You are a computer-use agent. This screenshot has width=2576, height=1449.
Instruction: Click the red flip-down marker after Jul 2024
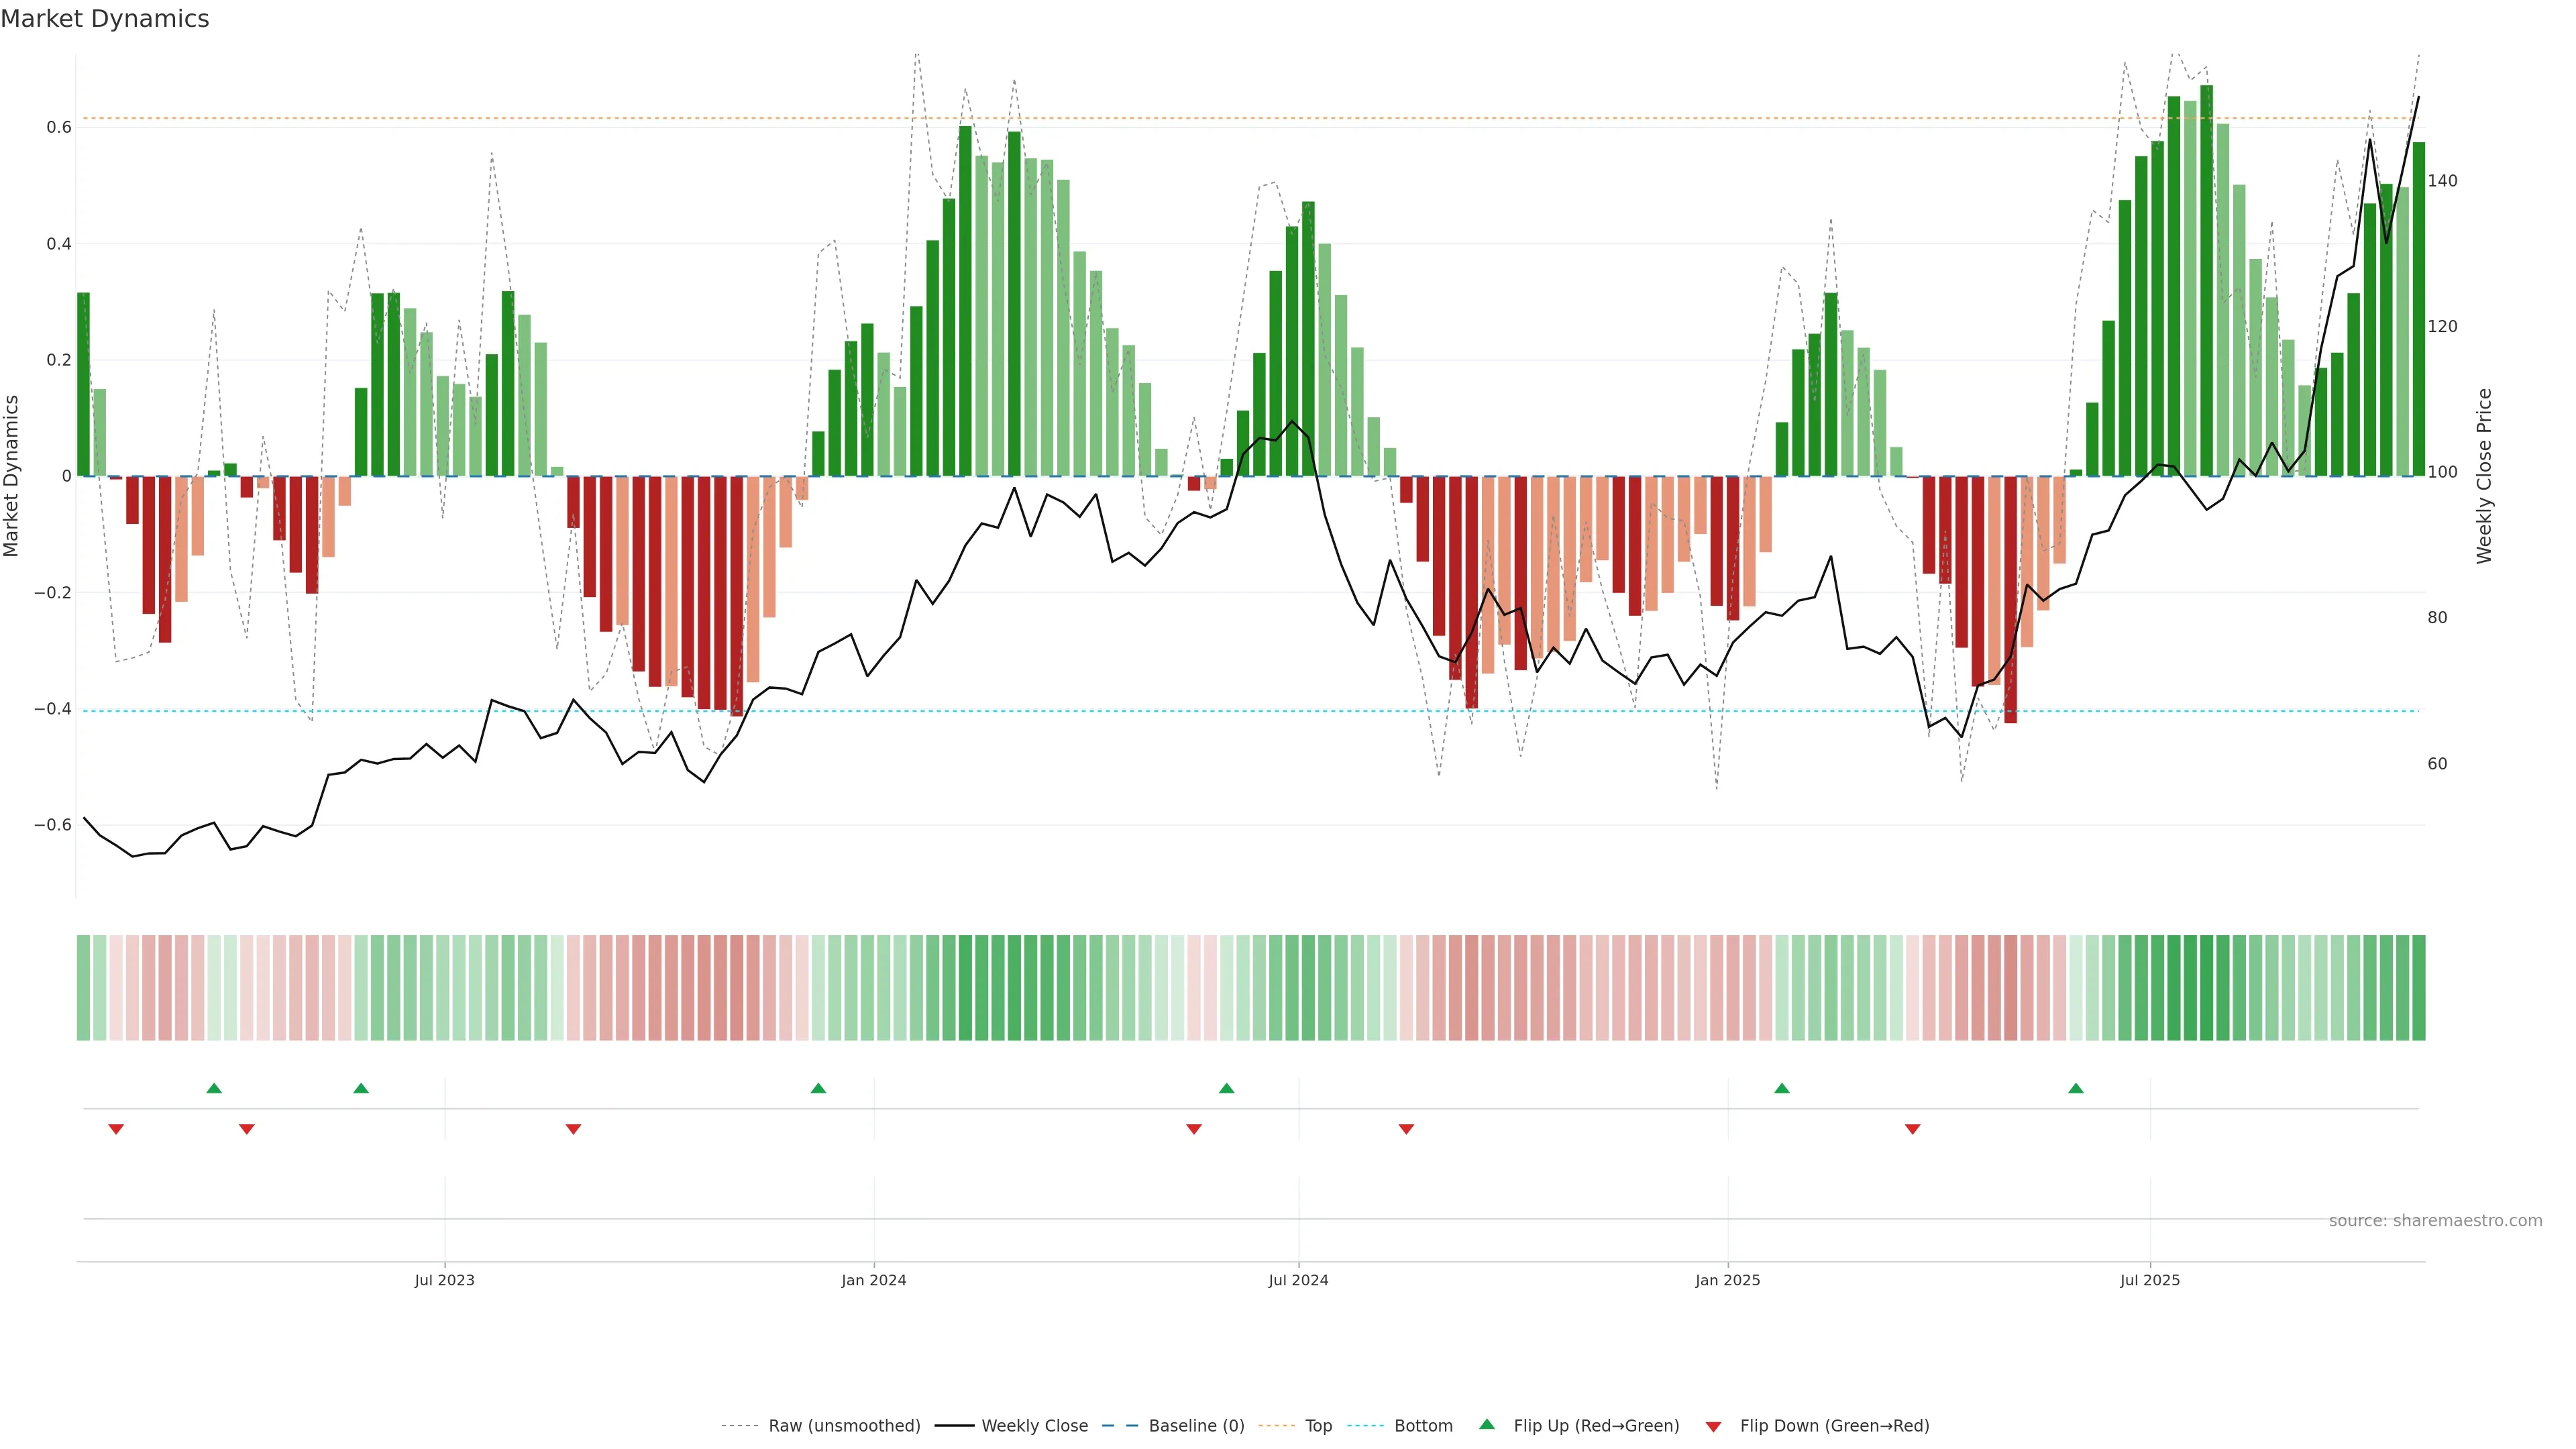(x=1406, y=1129)
